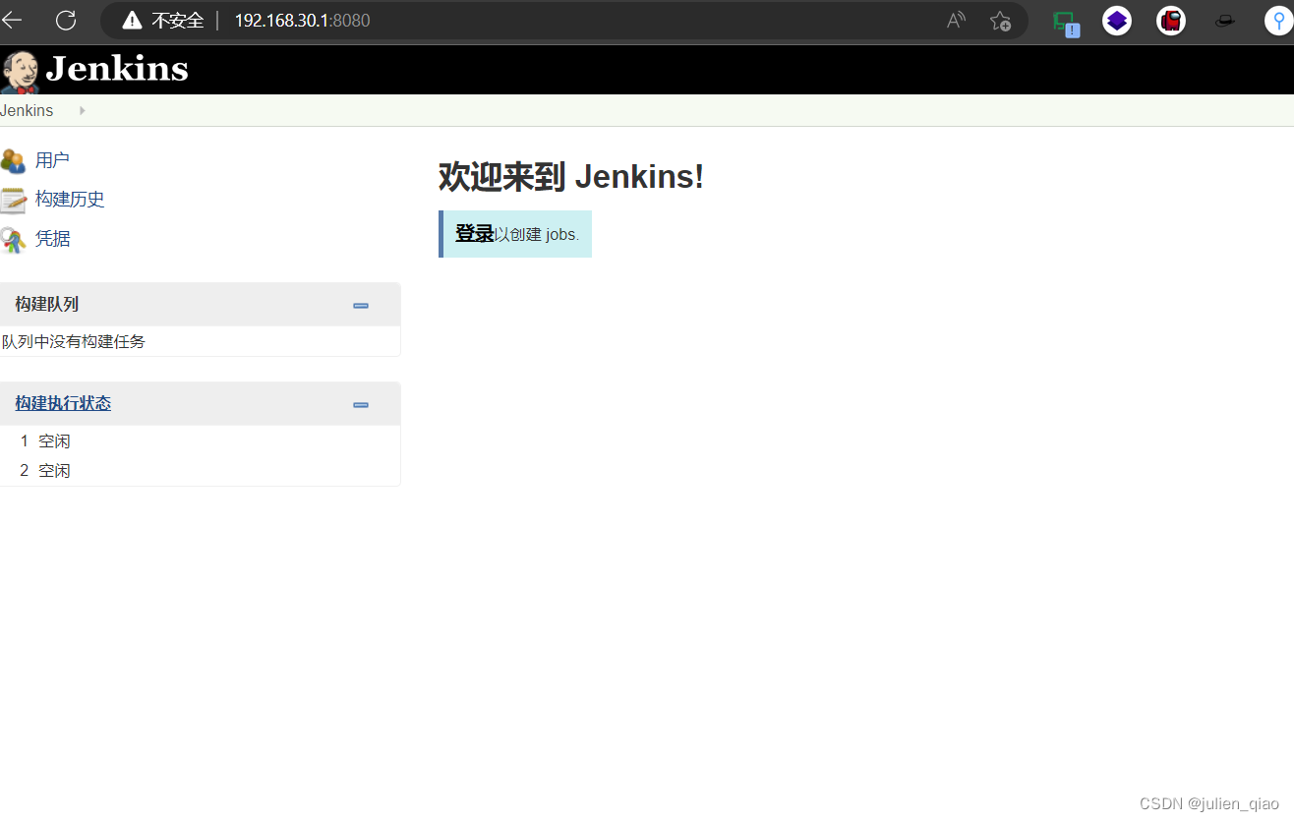Open the 用户 sidebar link
Viewport: 1294px width, 822px height.
coord(52,160)
